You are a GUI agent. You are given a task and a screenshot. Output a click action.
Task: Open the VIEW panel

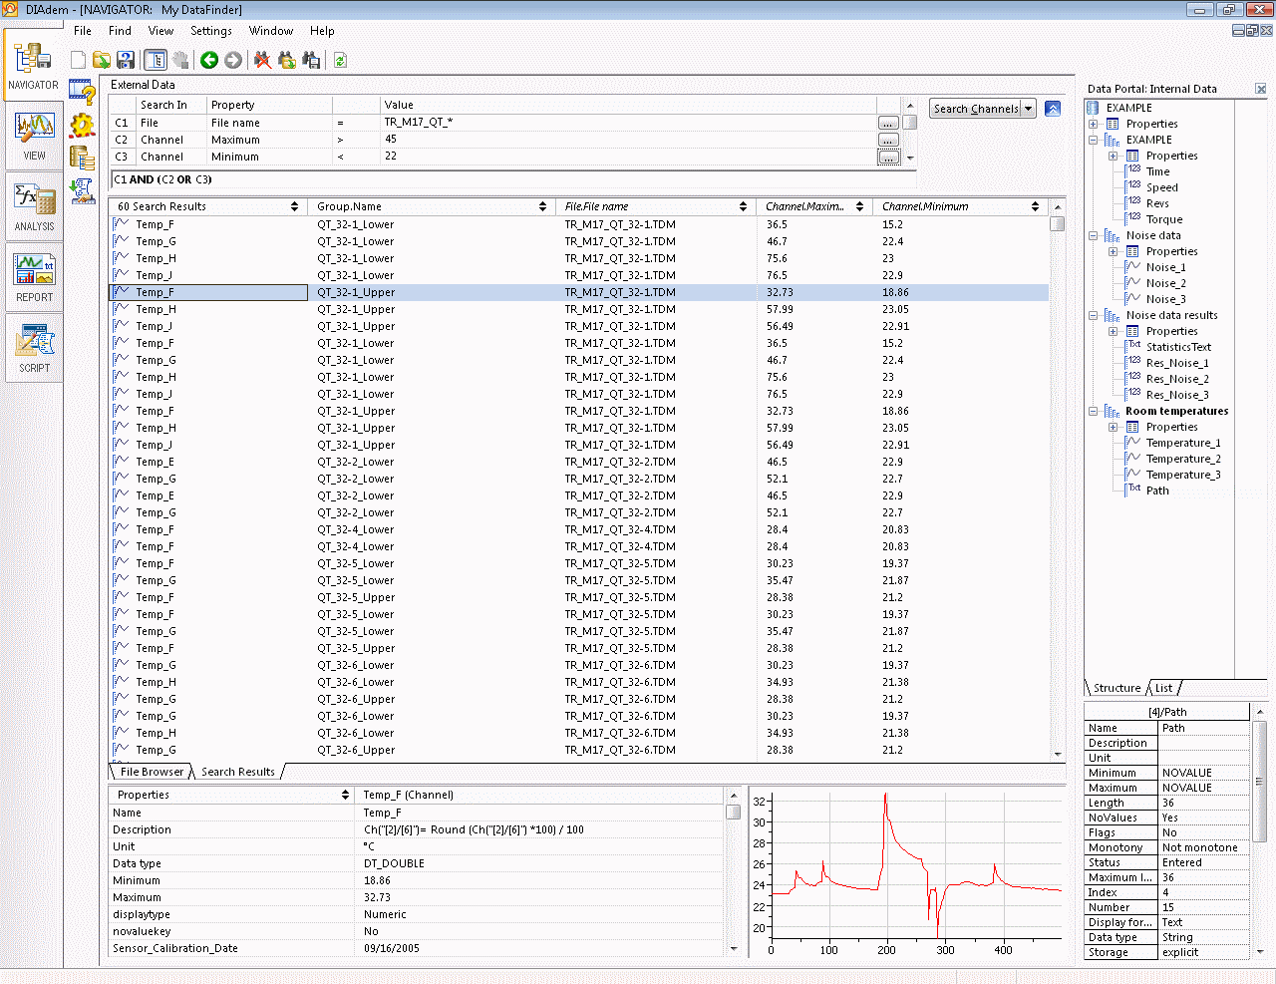tap(34, 137)
